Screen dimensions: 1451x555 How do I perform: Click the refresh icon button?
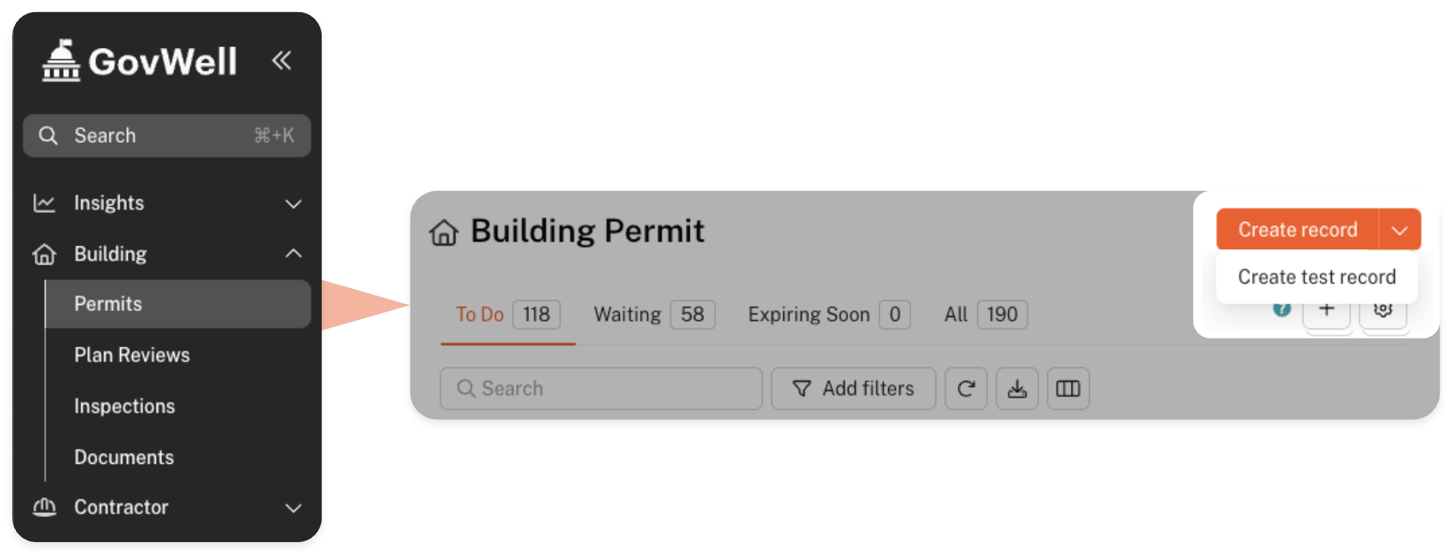[966, 388]
